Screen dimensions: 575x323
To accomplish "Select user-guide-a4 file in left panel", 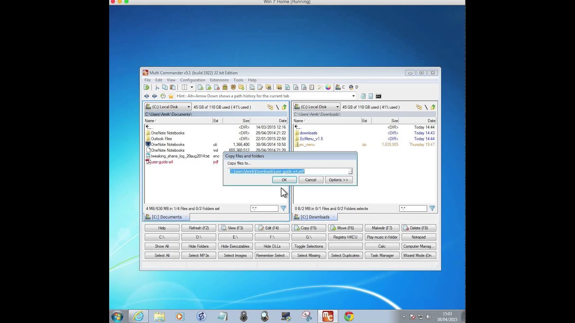I will click(x=162, y=162).
